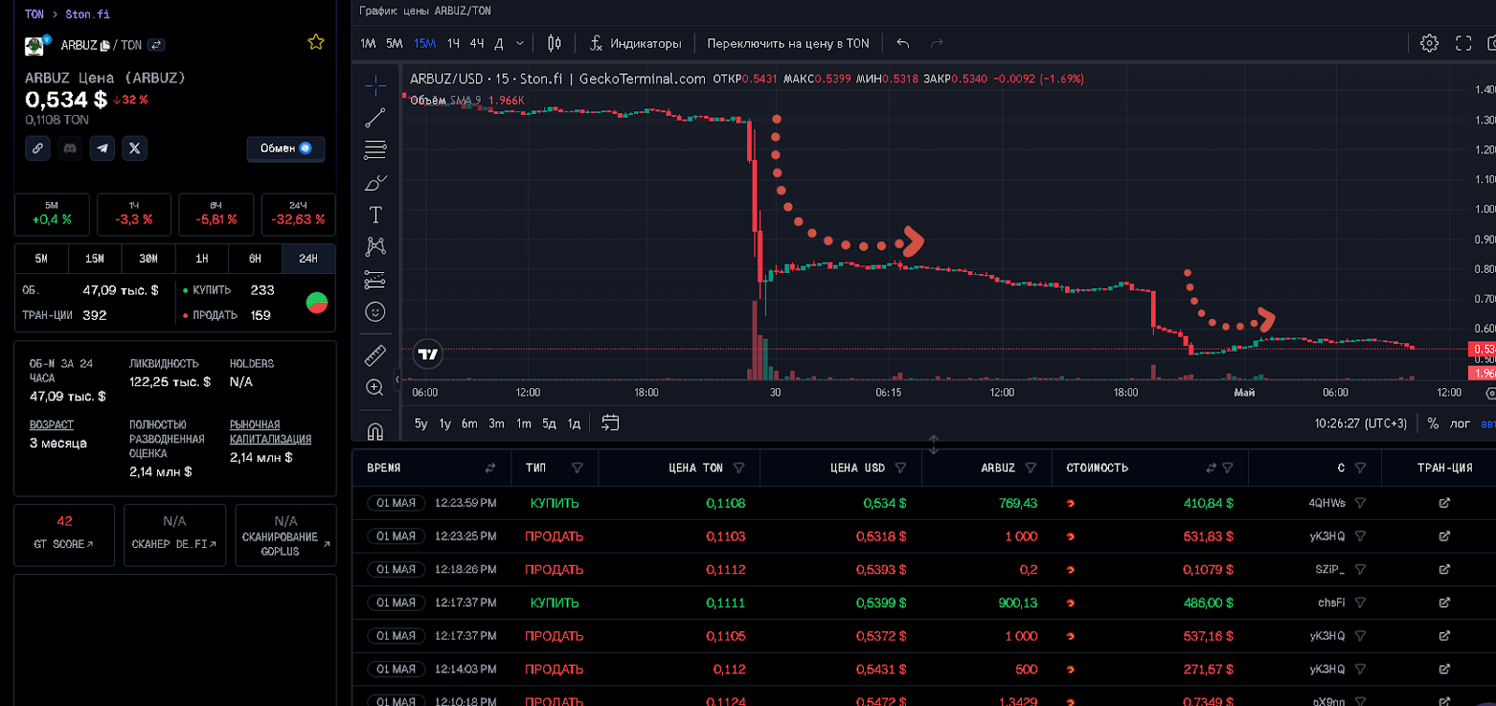The image size is (1496, 706).
Task: Select the 30M stats tab
Action: [148, 258]
